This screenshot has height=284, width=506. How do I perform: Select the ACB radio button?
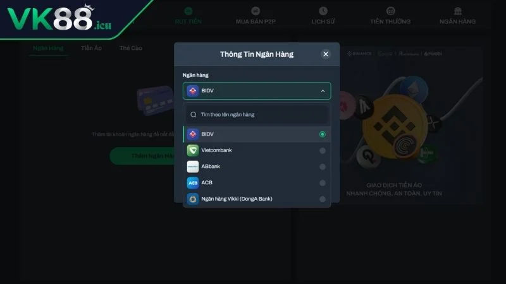322,182
